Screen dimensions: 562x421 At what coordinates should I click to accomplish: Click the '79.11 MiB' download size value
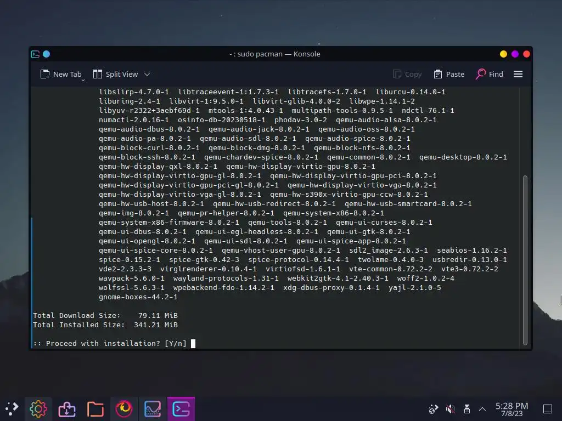[158, 315]
